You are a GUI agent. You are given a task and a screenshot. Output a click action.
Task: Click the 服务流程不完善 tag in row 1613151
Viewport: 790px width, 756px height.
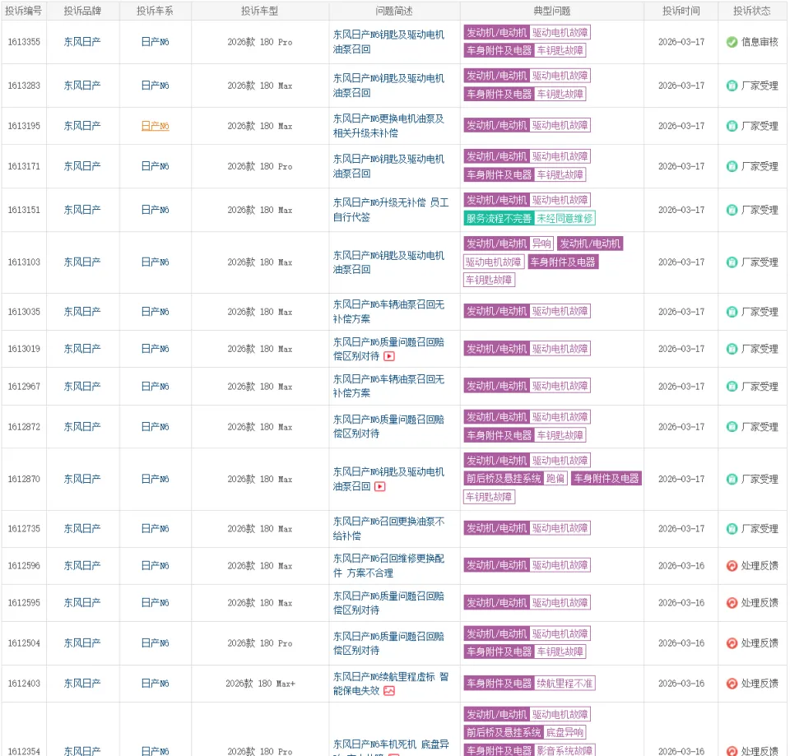[x=499, y=218]
